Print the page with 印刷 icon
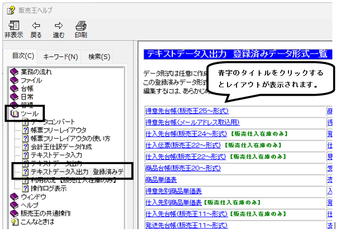 coord(81,25)
